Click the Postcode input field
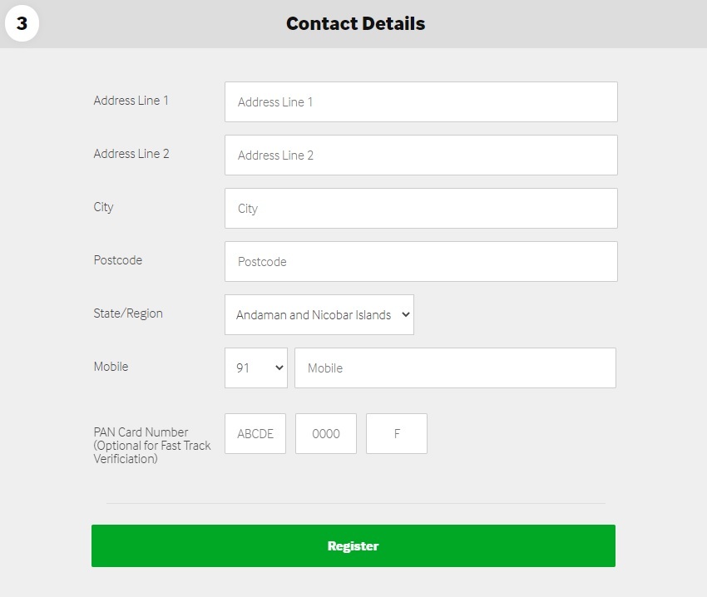The width and height of the screenshot is (707, 597). (420, 261)
